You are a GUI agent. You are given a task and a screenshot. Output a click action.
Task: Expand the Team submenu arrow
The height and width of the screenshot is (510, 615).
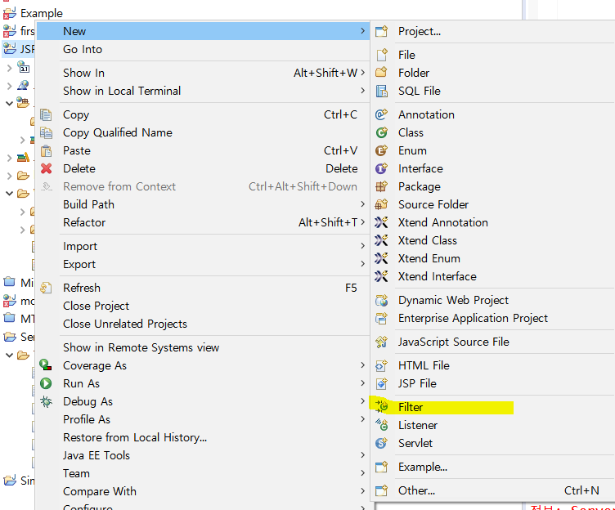[363, 473]
